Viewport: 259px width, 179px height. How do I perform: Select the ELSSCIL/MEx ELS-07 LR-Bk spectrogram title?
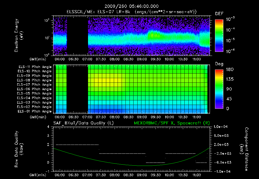(132, 12)
